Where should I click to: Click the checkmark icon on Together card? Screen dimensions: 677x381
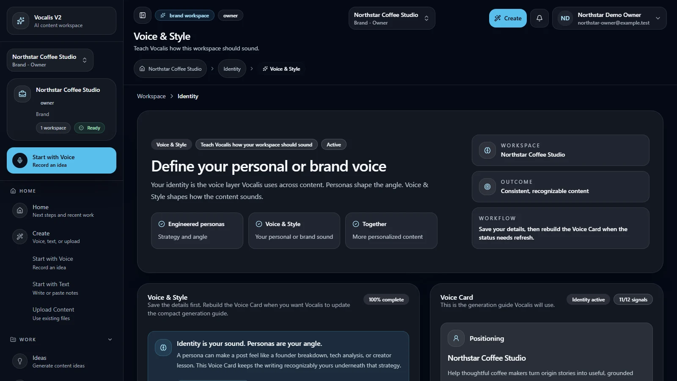click(356, 224)
